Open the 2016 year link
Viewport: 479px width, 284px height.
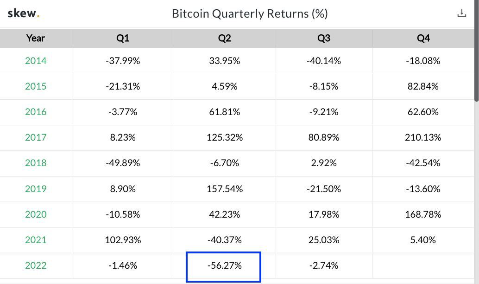[36, 112]
